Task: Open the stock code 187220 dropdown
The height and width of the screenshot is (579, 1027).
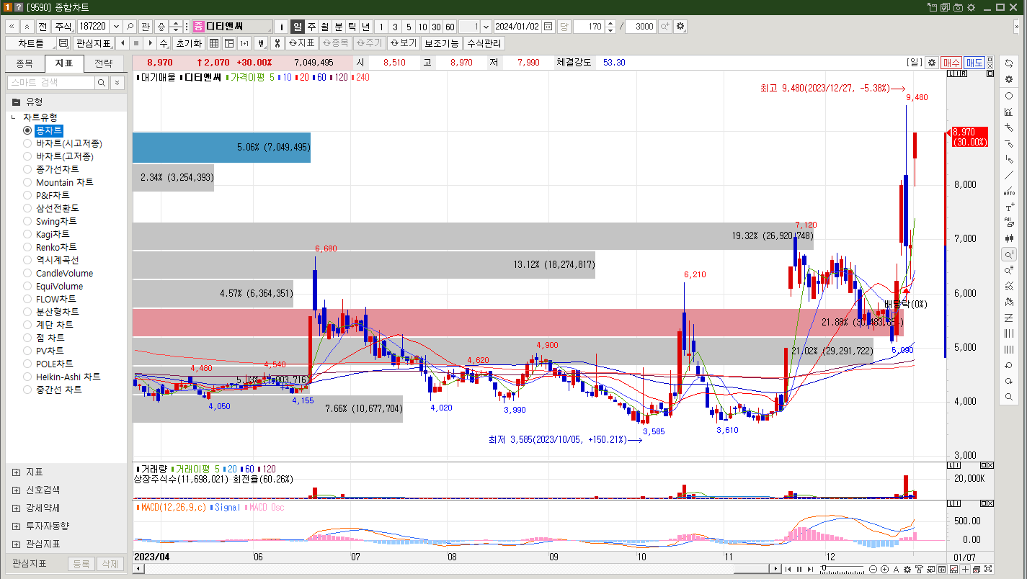Action: click(116, 26)
